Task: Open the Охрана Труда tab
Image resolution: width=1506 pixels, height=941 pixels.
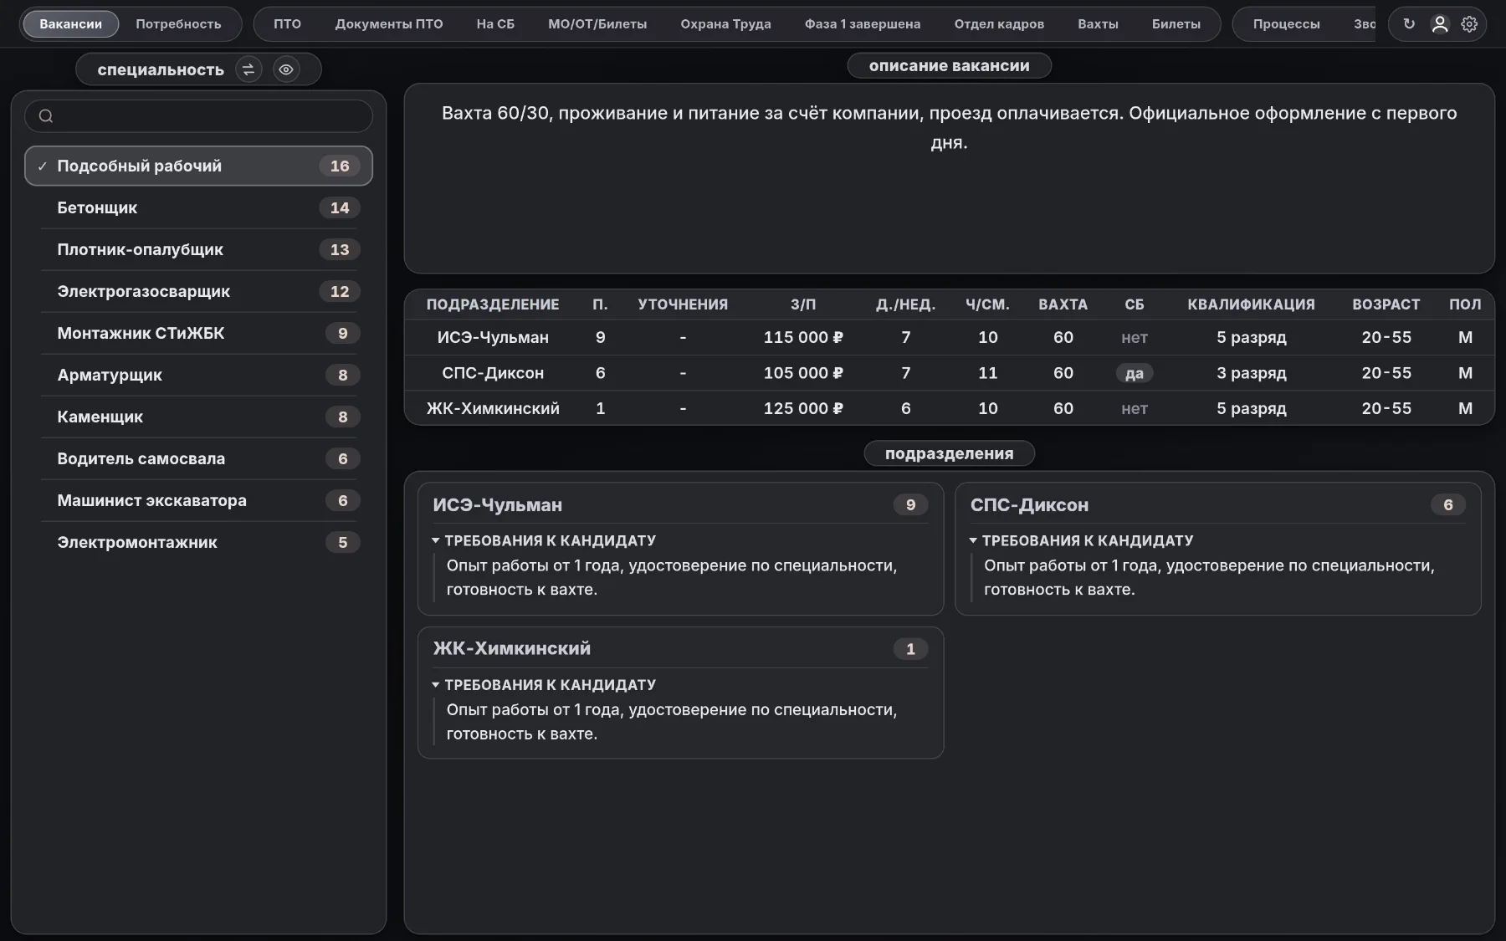Action: click(725, 24)
